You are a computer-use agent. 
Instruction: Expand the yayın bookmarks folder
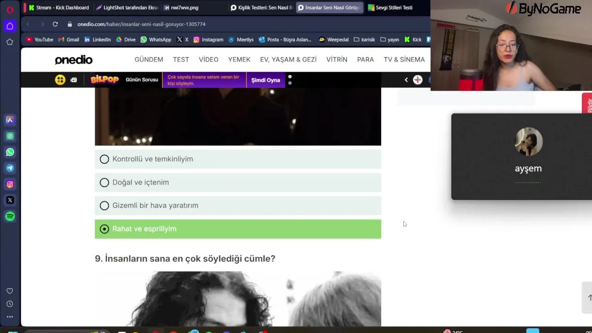[x=389, y=40]
